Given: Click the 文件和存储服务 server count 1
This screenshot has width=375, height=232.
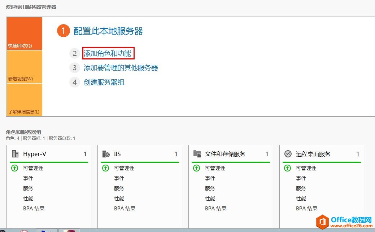Looking at the screenshot, I should [x=267, y=154].
